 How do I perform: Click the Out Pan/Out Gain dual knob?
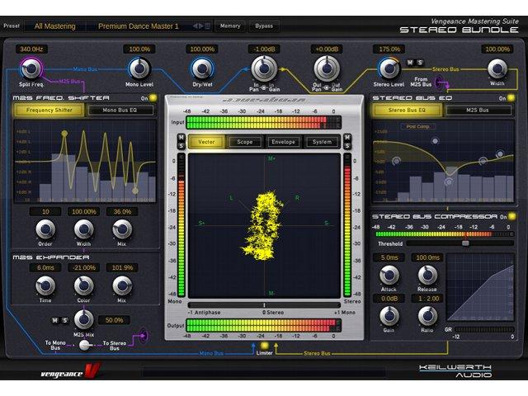327,68
